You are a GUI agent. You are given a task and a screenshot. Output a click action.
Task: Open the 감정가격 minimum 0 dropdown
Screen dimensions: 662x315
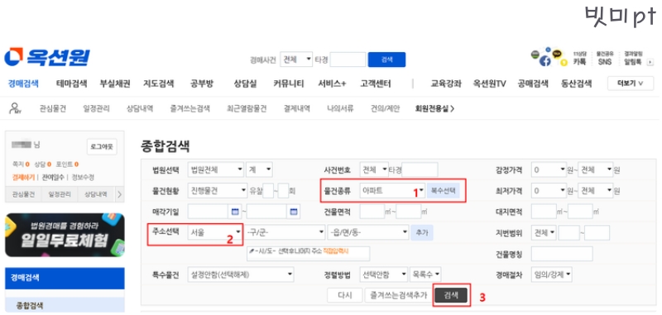549,170
